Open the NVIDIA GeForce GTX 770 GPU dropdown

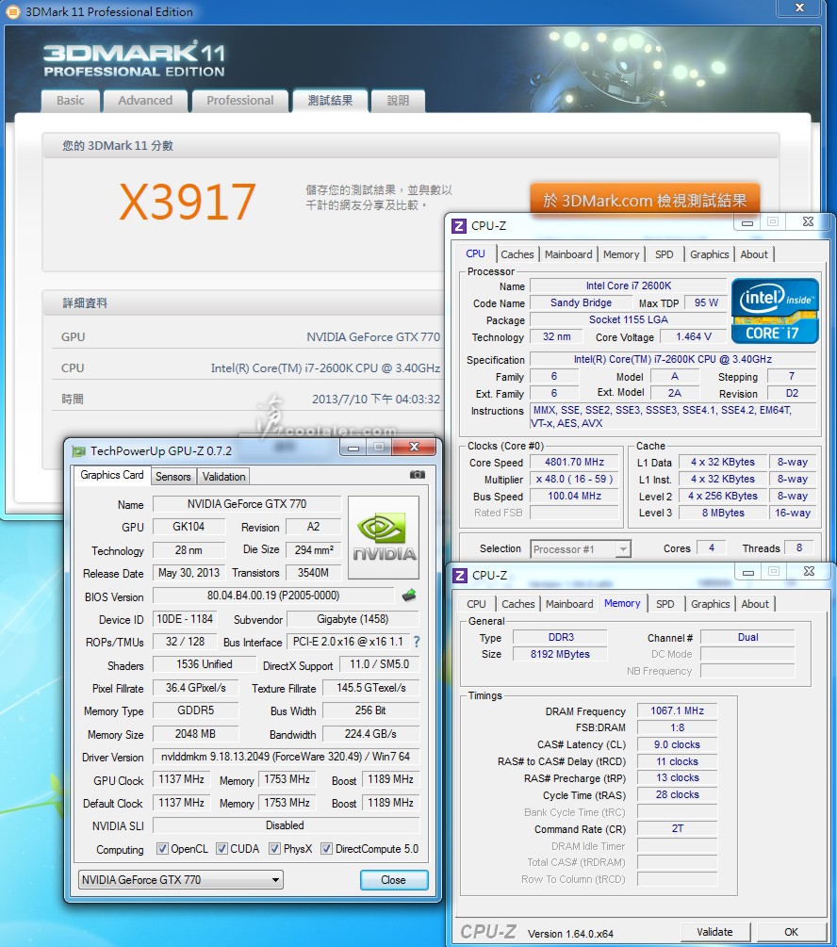[181, 879]
